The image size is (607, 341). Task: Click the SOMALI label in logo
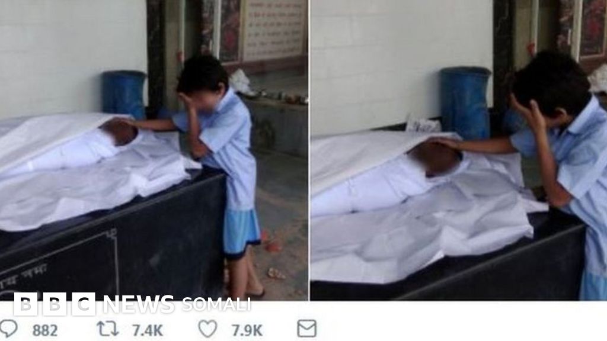[216, 305]
